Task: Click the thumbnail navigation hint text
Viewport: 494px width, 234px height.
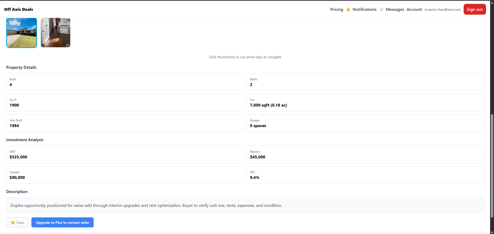Action: (245, 57)
